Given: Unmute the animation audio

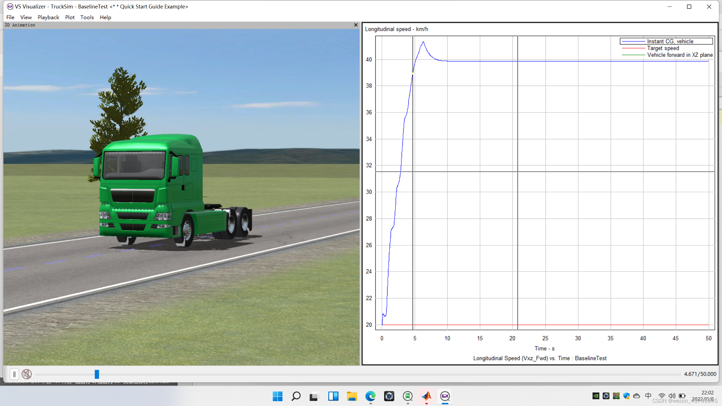Looking at the screenshot, I should (27, 374).
